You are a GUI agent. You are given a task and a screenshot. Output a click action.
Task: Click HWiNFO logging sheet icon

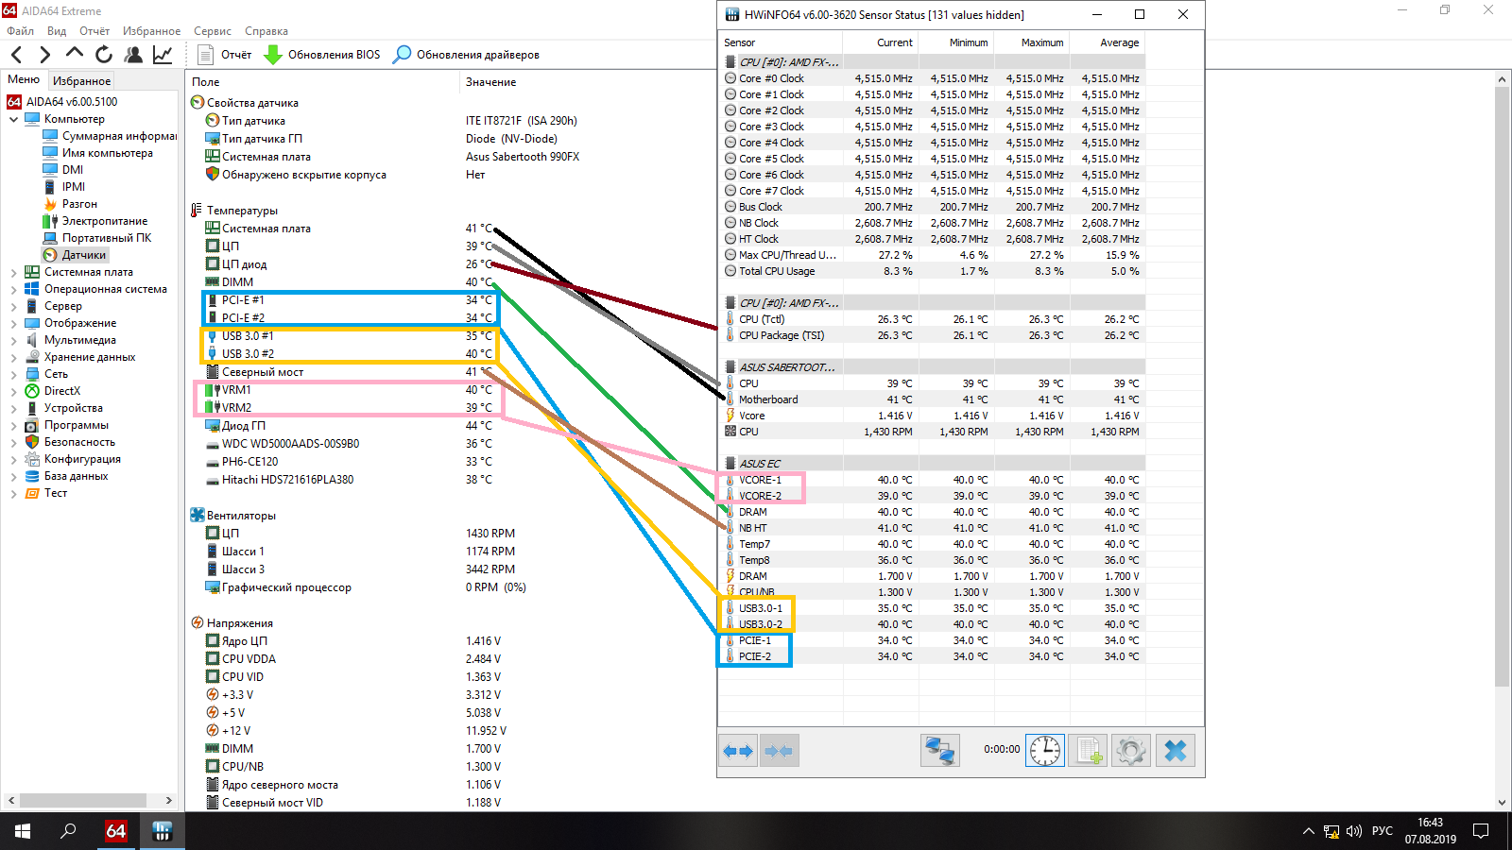1088,751
